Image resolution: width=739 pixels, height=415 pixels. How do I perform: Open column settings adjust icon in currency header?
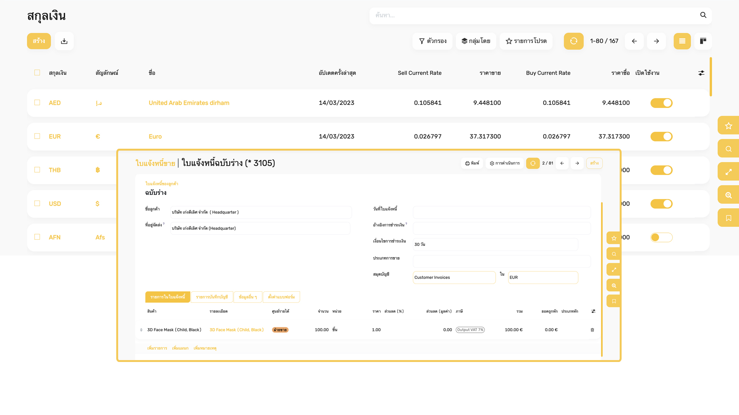point(701,73)
